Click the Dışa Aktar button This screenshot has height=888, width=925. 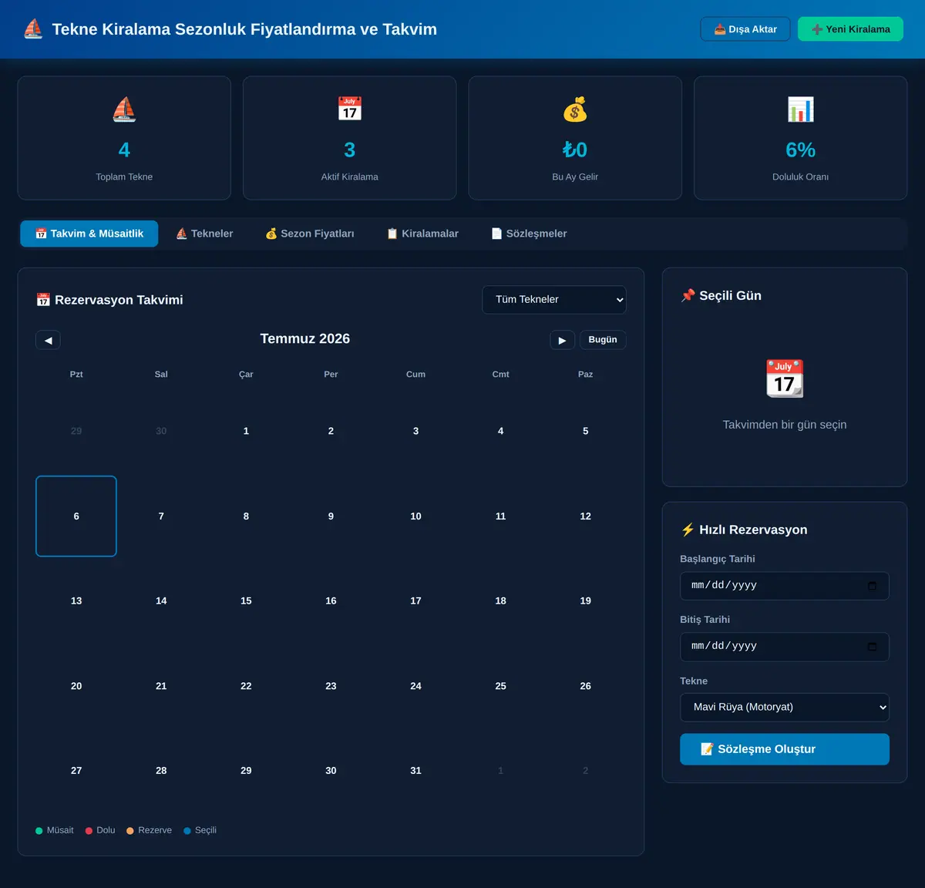pyautogui.click(x=745, y=29)
